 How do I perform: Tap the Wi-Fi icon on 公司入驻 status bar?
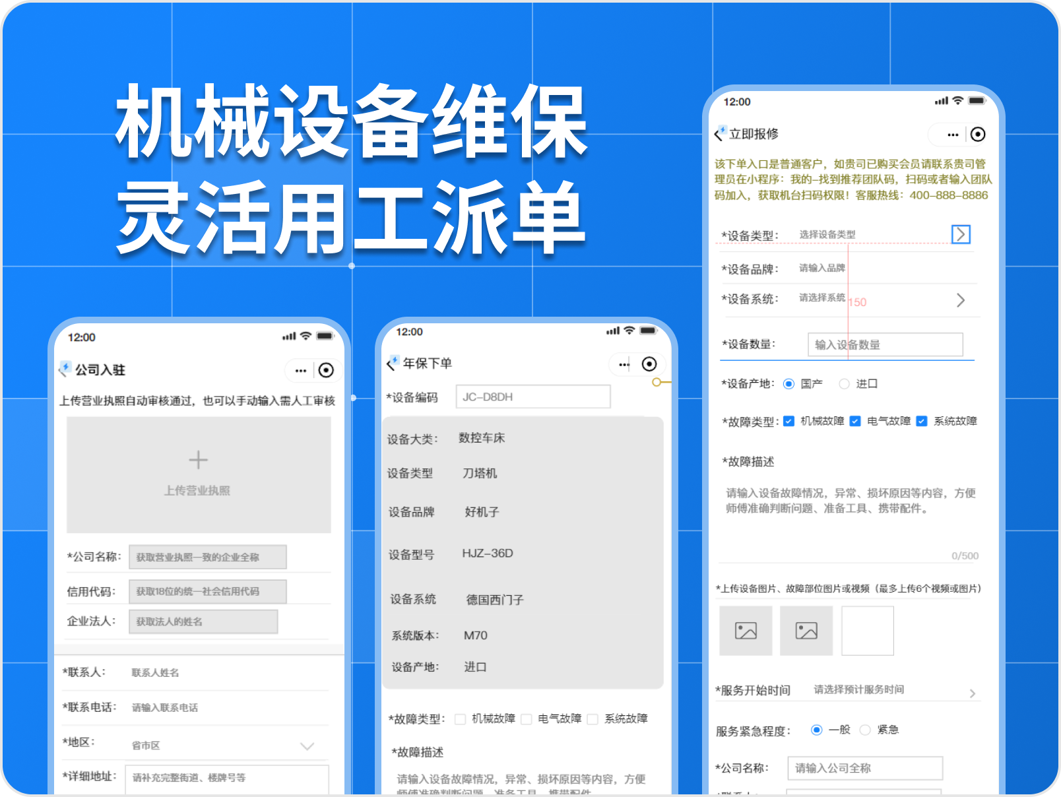tap(305, 336)
